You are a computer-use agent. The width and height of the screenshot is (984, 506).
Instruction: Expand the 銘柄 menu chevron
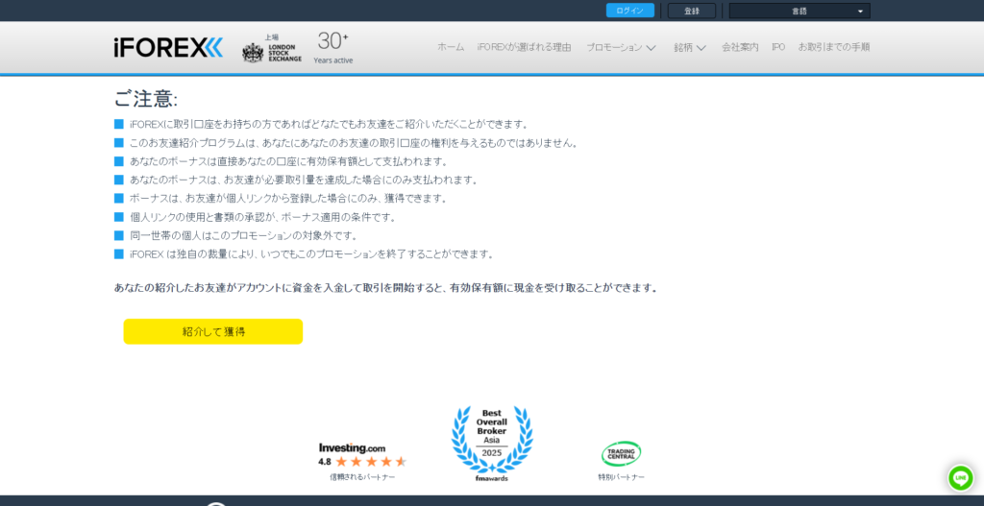pyautogui.click(x=701, y=48)
